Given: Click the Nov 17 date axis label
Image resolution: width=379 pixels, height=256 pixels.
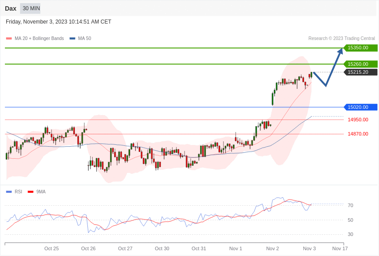Looking at the screenshot, I should point(340,248).
